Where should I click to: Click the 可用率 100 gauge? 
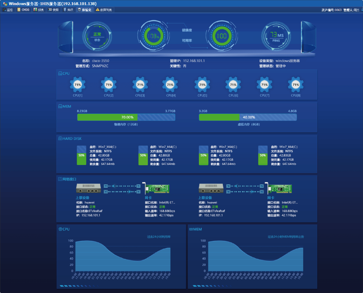point(221,36)
